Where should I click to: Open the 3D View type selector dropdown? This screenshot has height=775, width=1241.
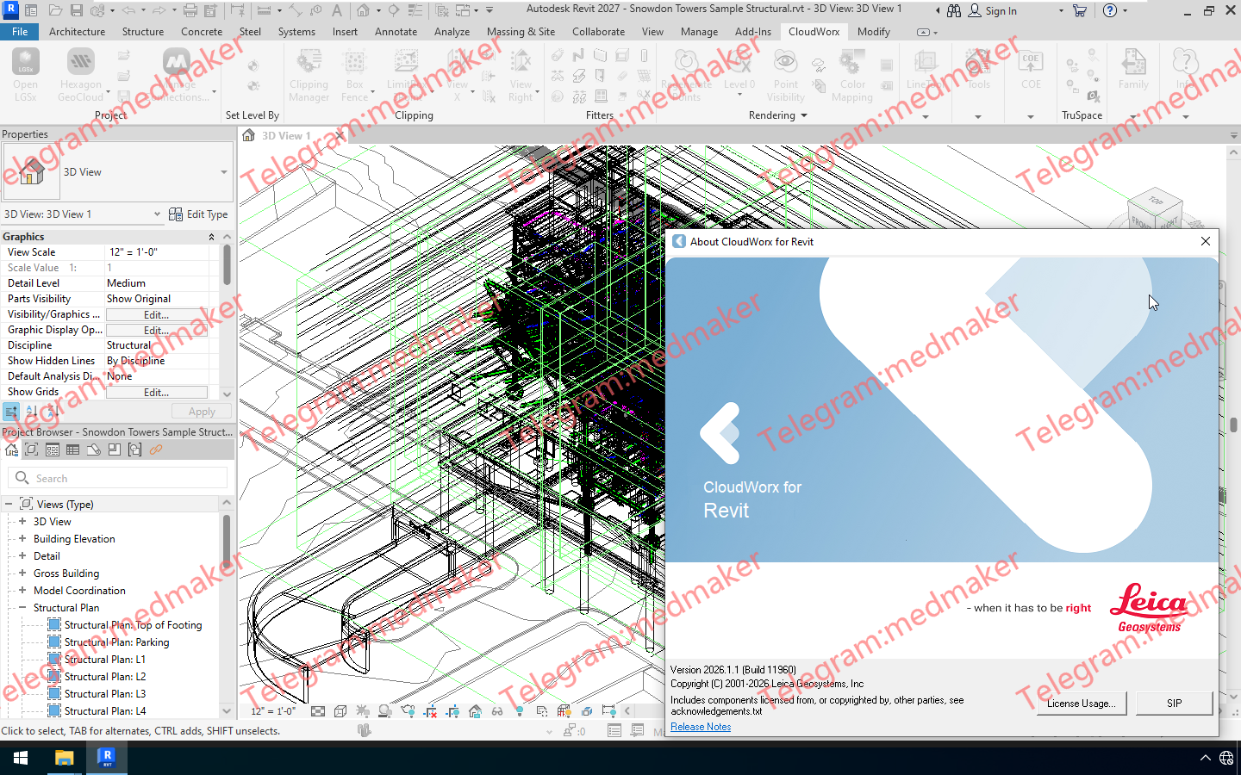[223, 172]
